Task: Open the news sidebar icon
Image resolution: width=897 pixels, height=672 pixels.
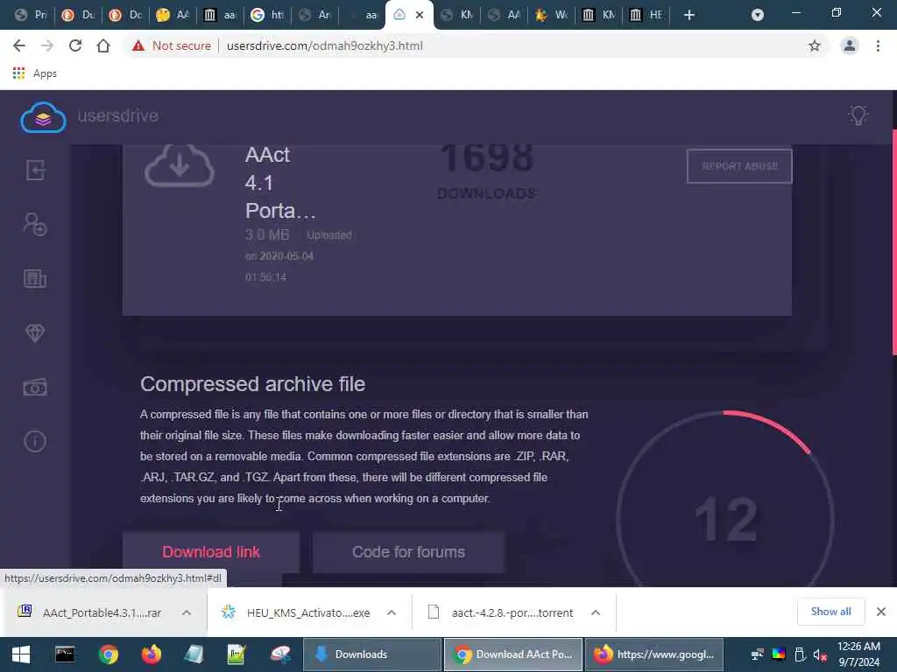Action: (x=35, y=278)
